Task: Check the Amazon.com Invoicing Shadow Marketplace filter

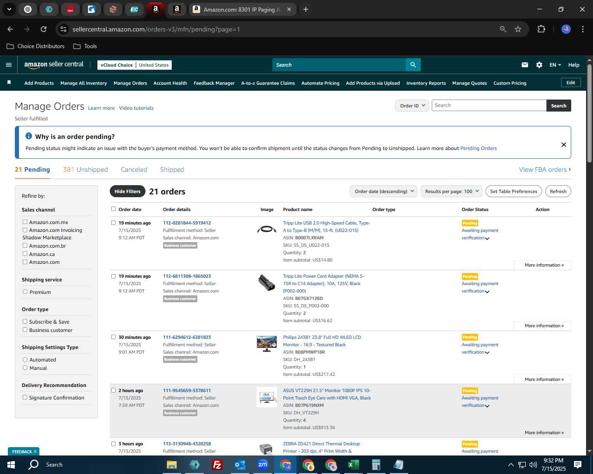Action: point(25,230)
